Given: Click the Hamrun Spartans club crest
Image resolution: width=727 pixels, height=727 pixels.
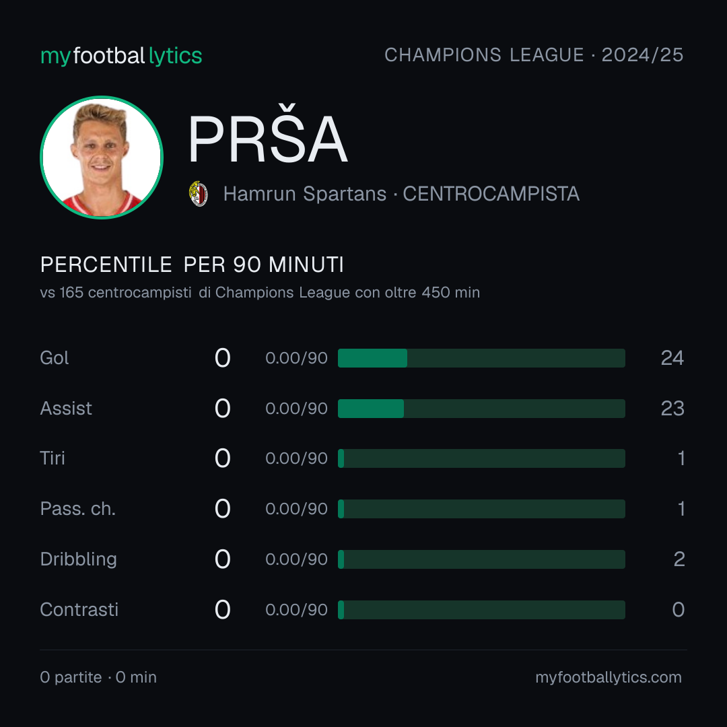Looking at the screenshot, I should [199, 194].
